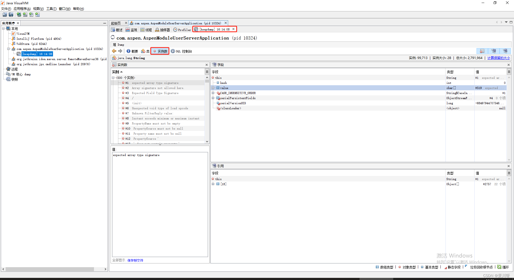This screenshot has width=514, height=280.
Task: Switch to the 线程 threads tab
Action: 146,30
